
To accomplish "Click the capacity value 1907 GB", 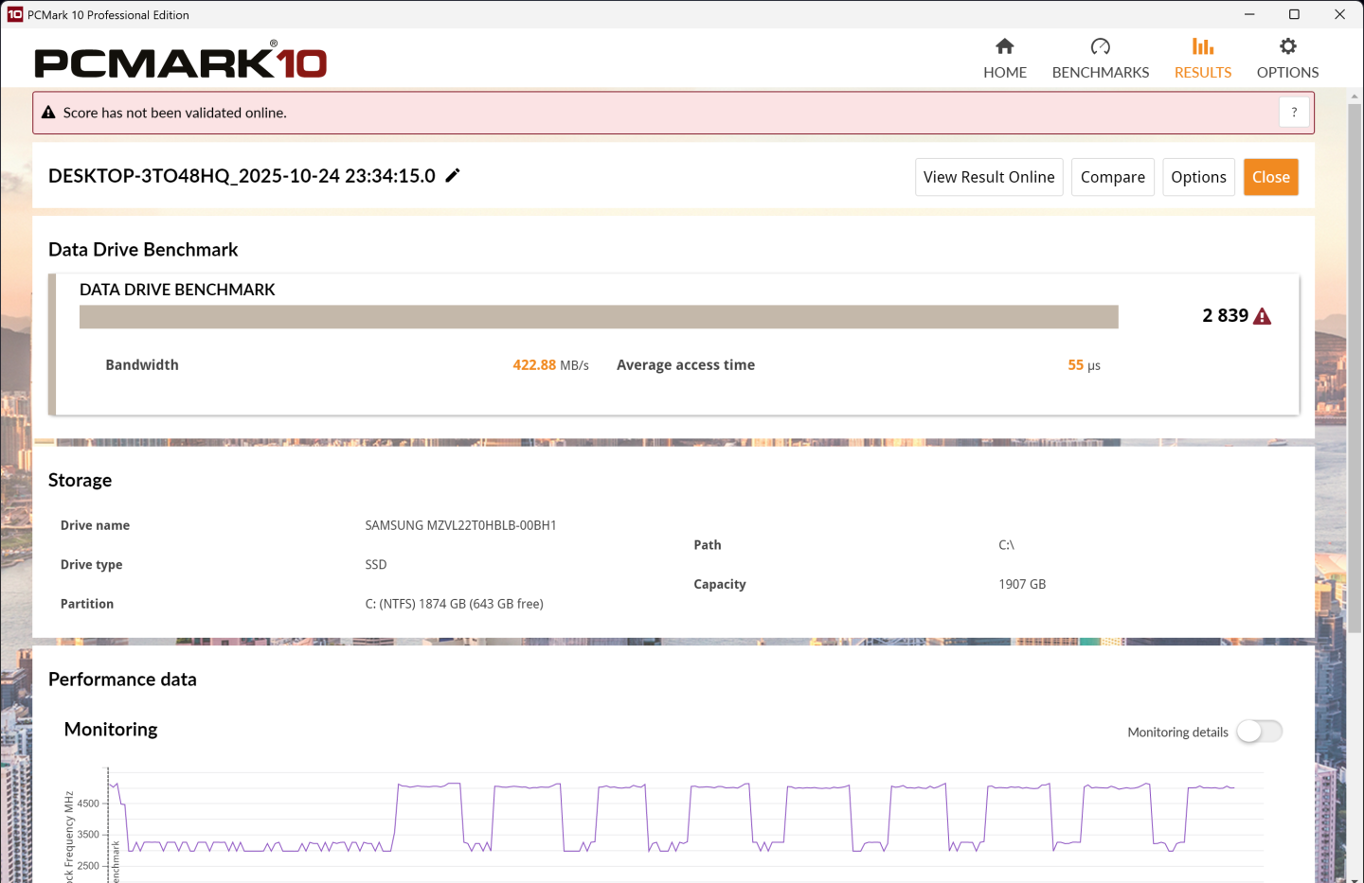I will click(x=1022, y=585).
